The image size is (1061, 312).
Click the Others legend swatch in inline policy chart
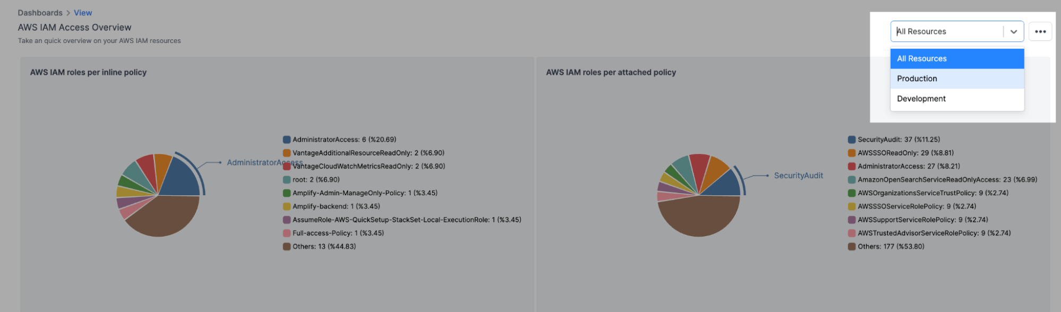[x=287, y=246]
